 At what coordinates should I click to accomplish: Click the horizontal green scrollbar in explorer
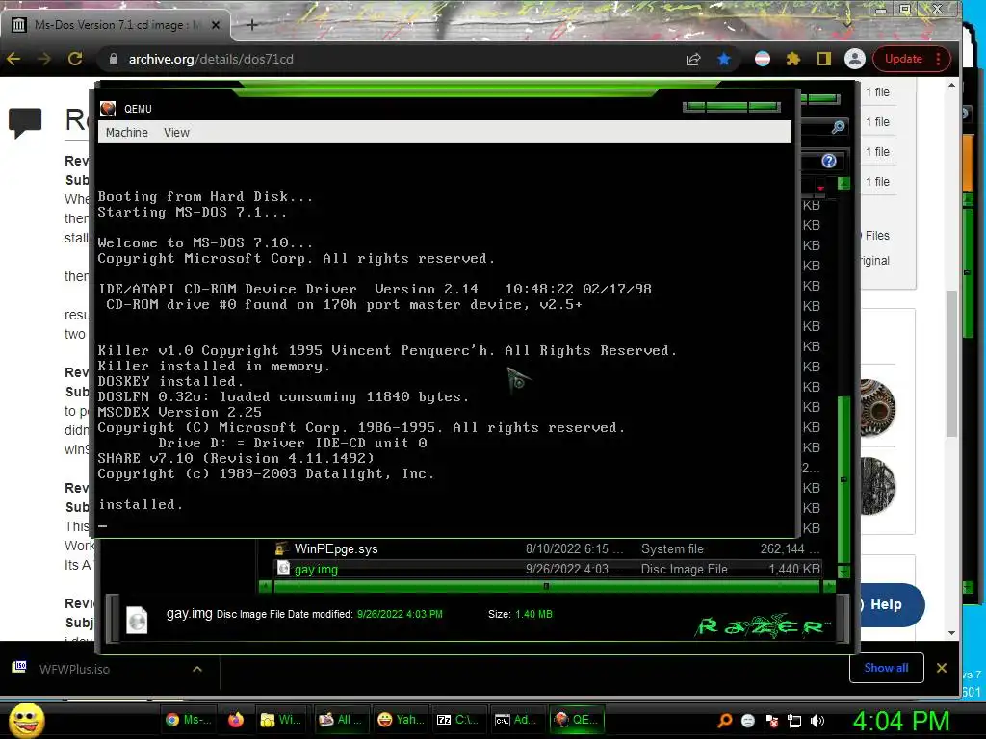tap(547, 586)
